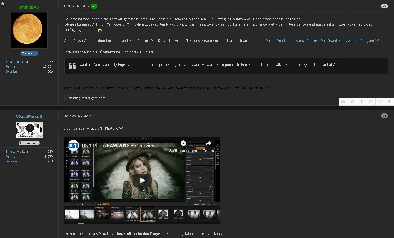394x238 pixels.
Task: Click large quotation mark icon in quote box
Action: 72,66
